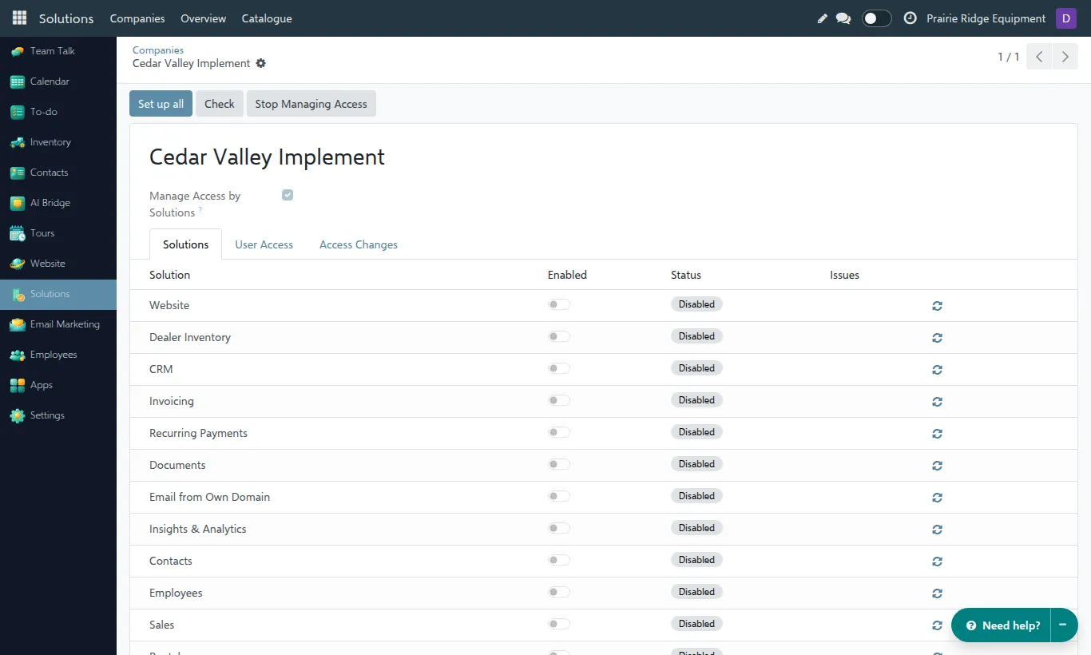Collapse the Need help widget

pos(1063,625)
